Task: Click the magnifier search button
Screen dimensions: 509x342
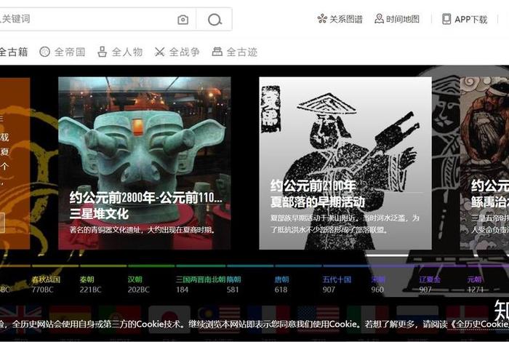Action: [x=215, y=20]
